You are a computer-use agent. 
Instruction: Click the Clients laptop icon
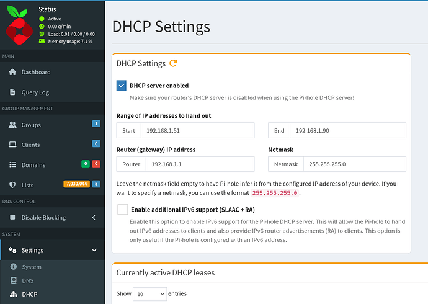(13, 145)
